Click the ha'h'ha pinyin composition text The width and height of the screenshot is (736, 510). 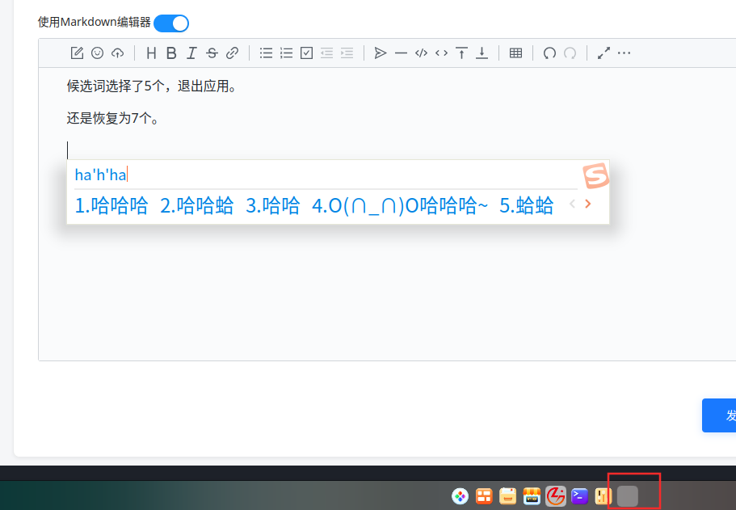click(101, 175)
